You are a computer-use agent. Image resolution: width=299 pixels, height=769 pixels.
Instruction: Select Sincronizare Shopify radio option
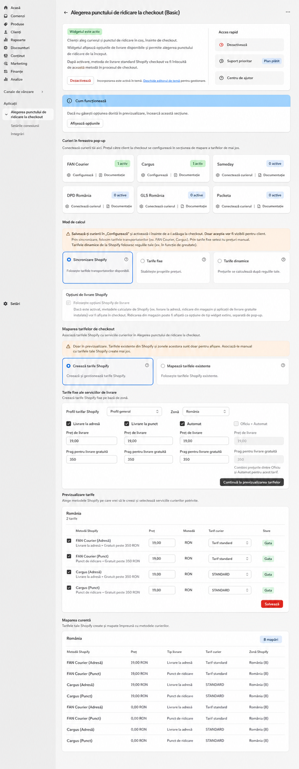[x=69, y=259]
